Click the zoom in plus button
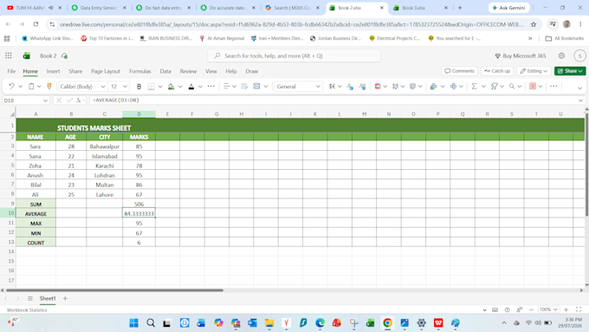Viewport: 589px width, 332px height. 566,309
